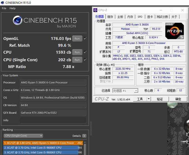Screen dimensions: 189x155
Task: Switch to the 内存 tab in CPU-Z
Action: coord(130,17)
